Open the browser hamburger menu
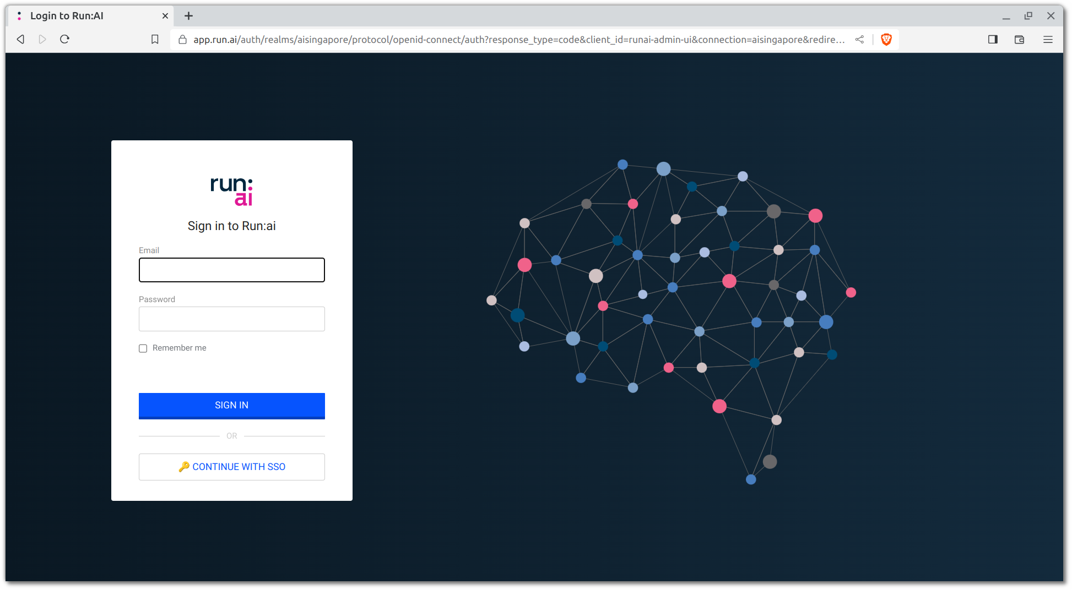1072x590 pixels. click(x=1048, y=40)
